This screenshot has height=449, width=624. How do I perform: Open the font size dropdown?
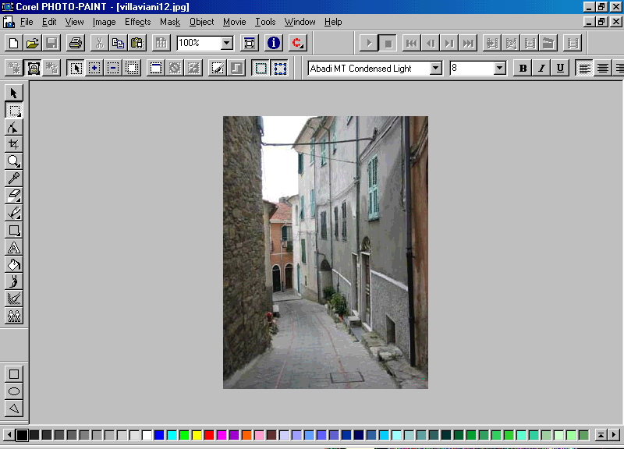tap(500, 69)
